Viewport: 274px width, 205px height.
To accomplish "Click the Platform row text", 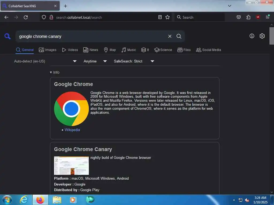I will (92, 178).
